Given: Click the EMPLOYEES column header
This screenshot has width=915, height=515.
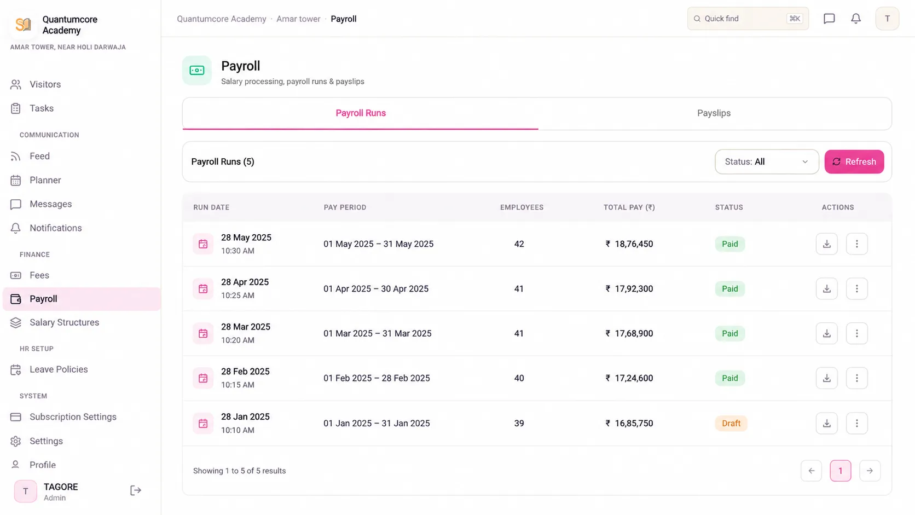Looking at the screenshot, I should coord(522,207).
